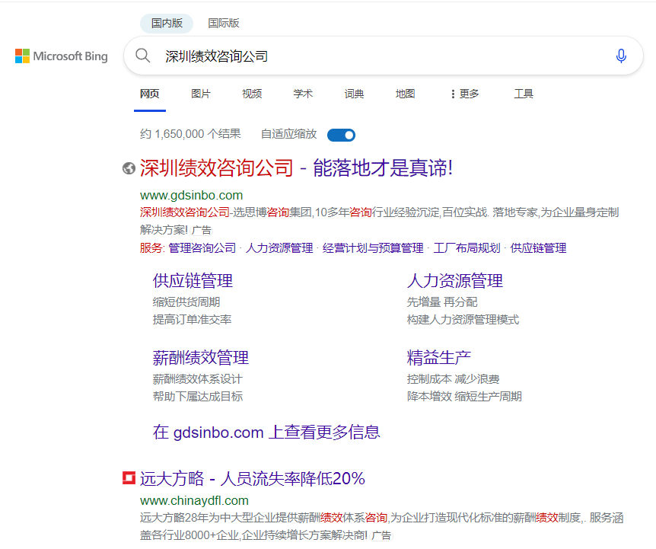Click the 约 1,650,000 个结果 count text
This screenshot has height=549, width=656.
pyautogui.click(x=190, y=134)
